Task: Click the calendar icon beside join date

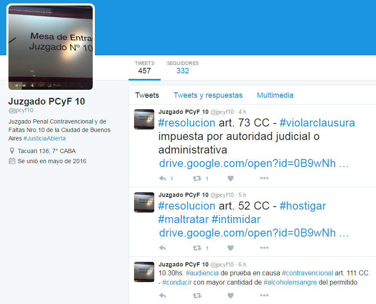Action: click(12, 161)
